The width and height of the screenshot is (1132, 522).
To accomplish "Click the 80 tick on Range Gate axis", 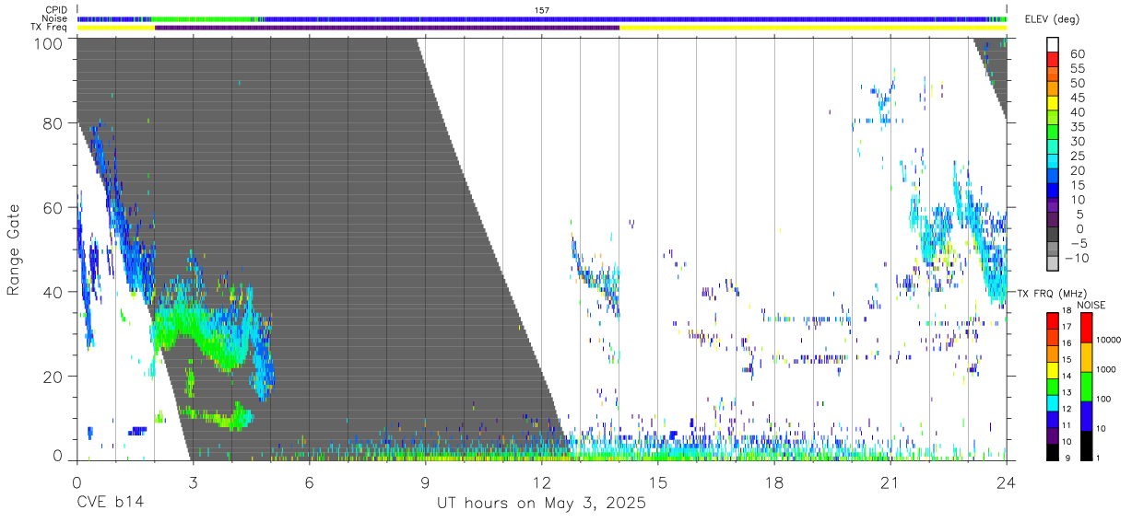I will click(x=54, y=123).
